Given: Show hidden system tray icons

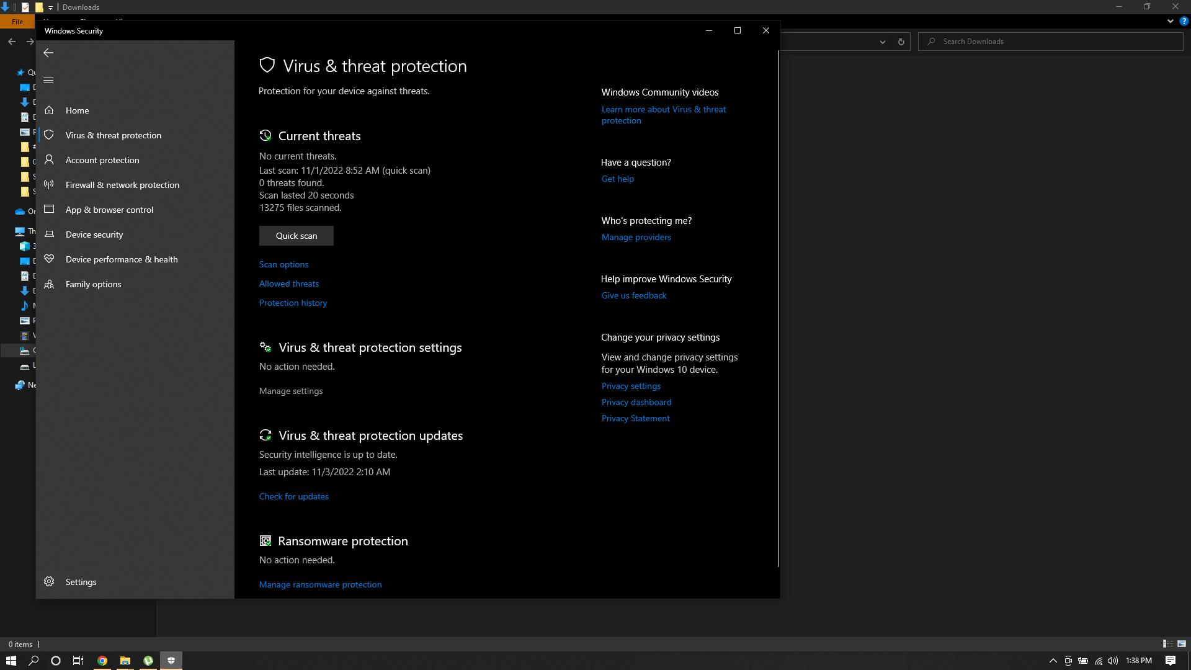Looking at the screenshot, I should (1053, 661).
